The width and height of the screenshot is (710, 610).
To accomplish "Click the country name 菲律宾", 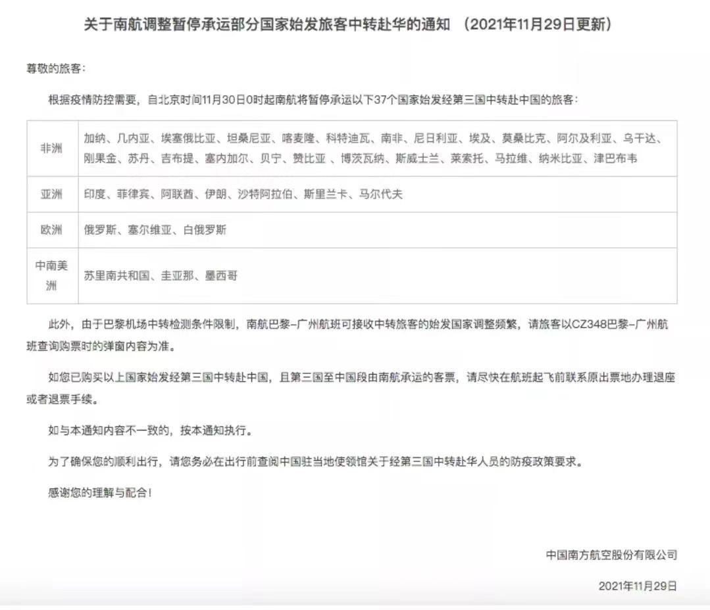I will 133,195.
